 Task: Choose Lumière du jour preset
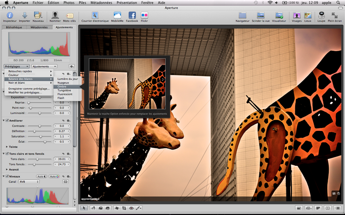tap(68, 79)
